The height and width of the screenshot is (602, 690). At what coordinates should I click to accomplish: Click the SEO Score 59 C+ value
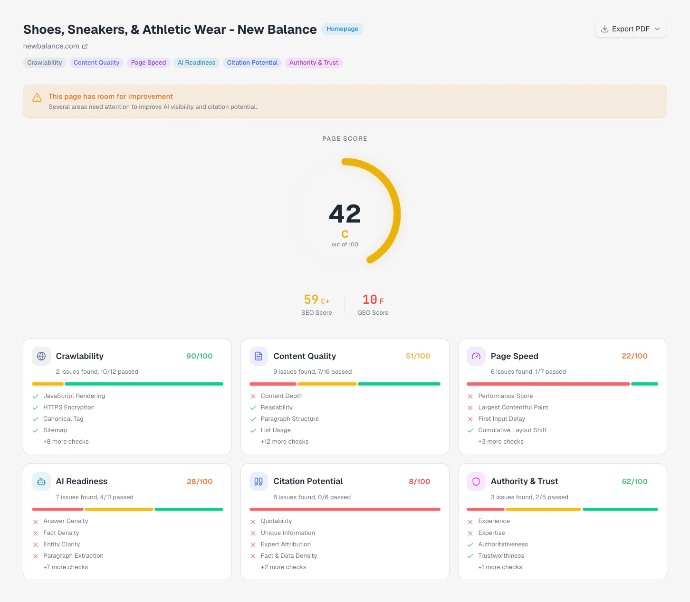316,300
